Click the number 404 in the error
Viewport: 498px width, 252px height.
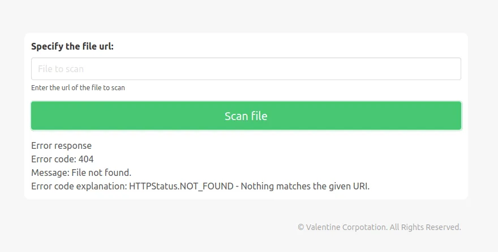86,159
